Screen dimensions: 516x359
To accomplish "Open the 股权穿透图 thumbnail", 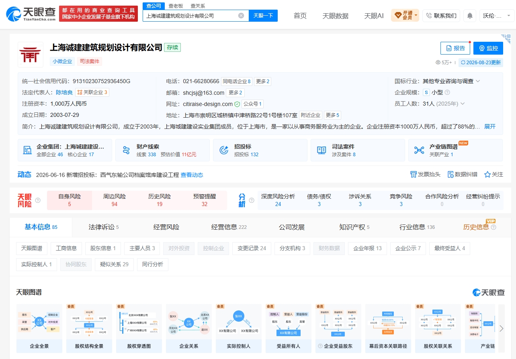I will pyautogui.click(x=139, y=328).
